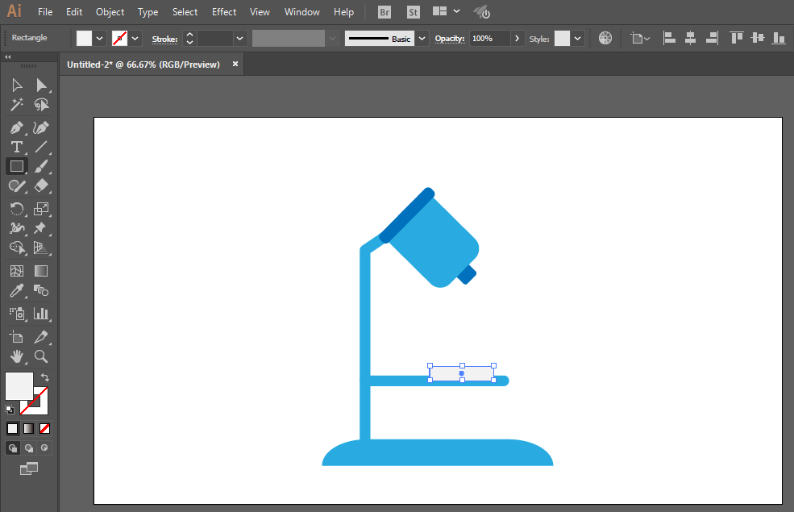Select the Rotate tool
Image resolution: width=794 pixels, height=512 pixels.
point(17,209)
